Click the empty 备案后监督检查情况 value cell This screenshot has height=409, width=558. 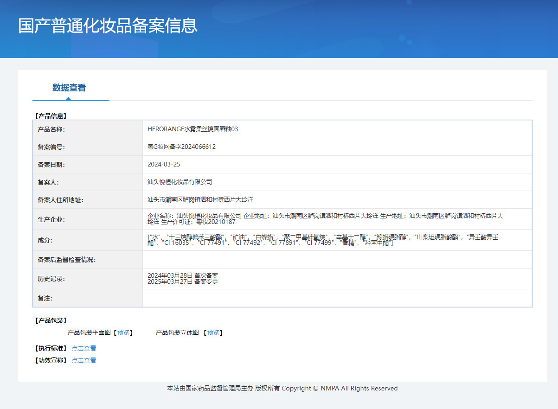click(337, 260)
